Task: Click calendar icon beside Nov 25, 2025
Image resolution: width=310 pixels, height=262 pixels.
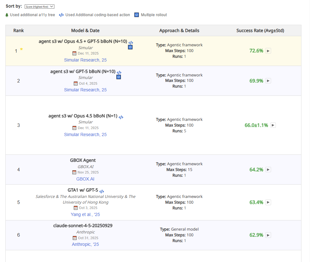Action: point(74,172)
